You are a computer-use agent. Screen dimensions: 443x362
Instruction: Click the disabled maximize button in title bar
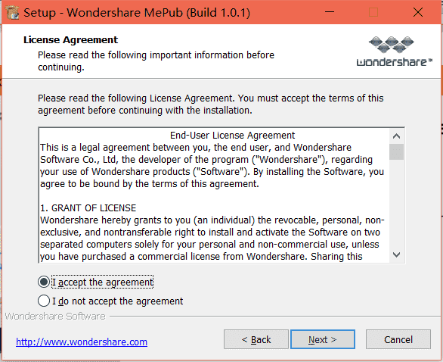[x=373, y=12]
